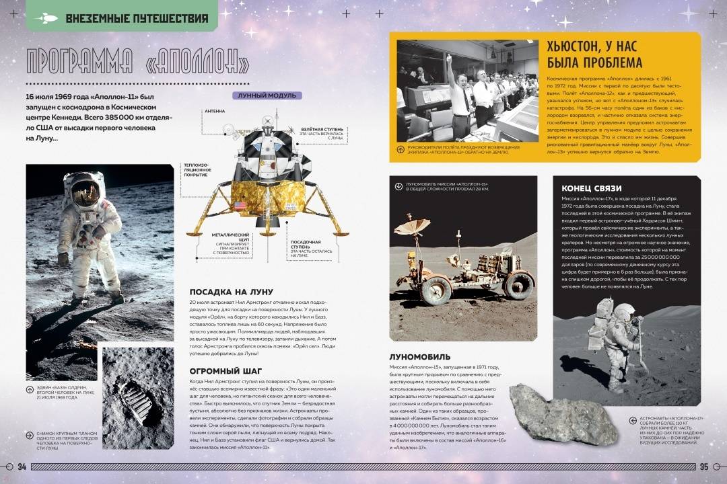
Task: Click the caption «РУКОВОДИТЕЛИ ПОЛЁТА ПРАЗДНУЮТ ВОЗВРАЩЕНИЕ»
Action: point(464,150)
